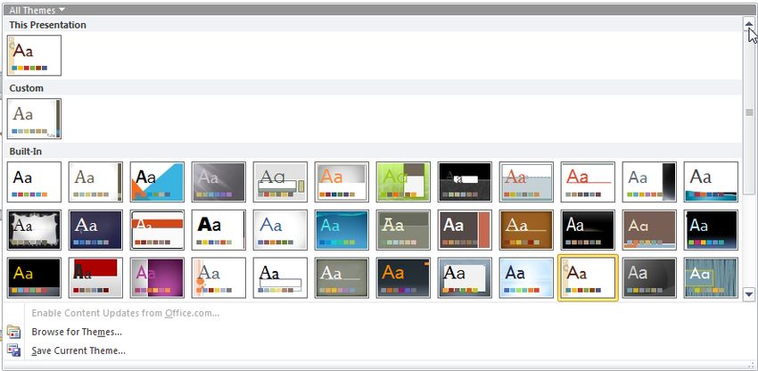Select the black theme with white Aa and light streak
The image size is (758, 371).
coord(588,230)
